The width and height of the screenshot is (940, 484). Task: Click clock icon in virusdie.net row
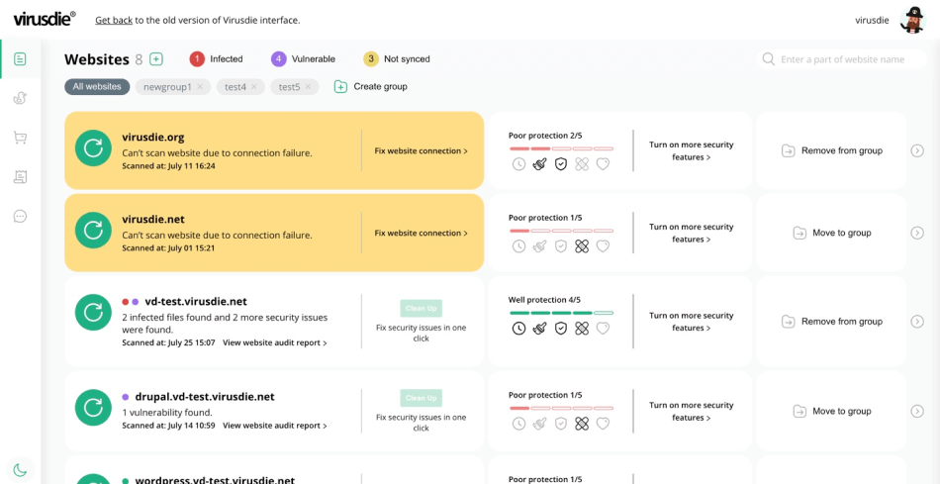pos(518,245)
